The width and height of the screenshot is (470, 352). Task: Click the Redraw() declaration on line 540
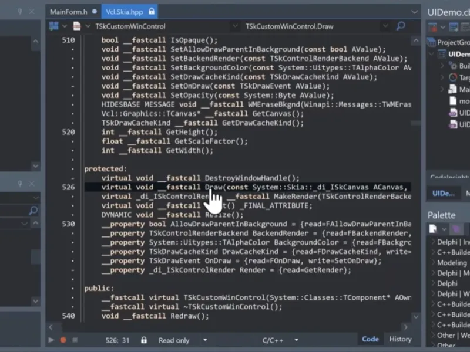[x=155, y=316]
